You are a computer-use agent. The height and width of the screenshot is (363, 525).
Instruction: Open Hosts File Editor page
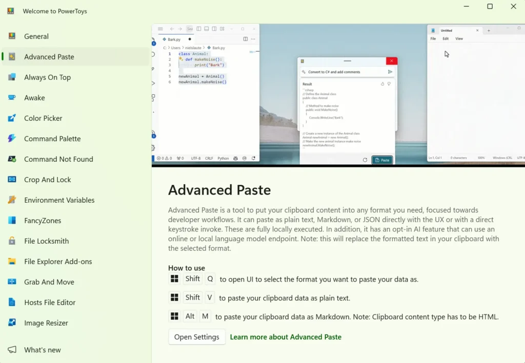[x=76, y=302]
